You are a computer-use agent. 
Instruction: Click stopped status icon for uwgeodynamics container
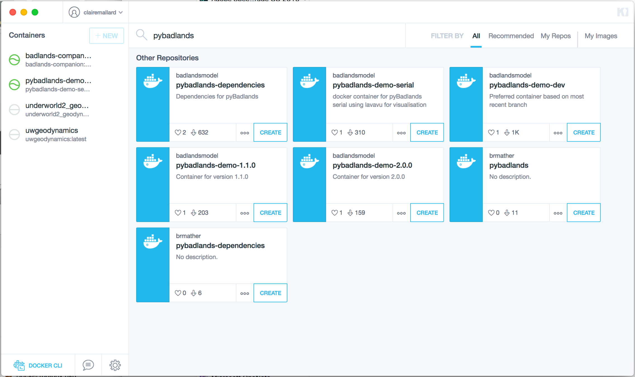(x=15, y=134)
